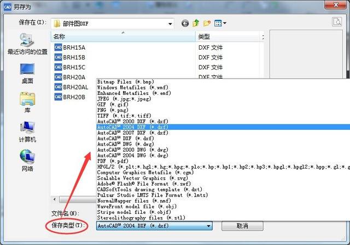
Task: Select the BRH15B file icon
Action: 58,57
